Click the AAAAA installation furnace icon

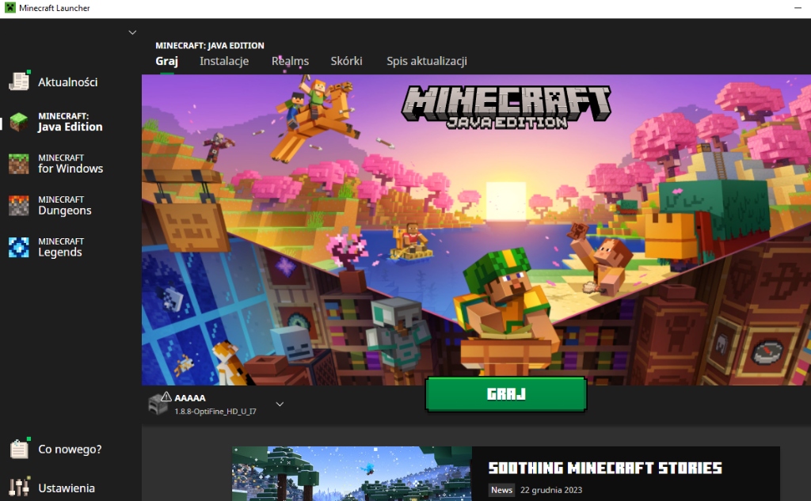158,404
